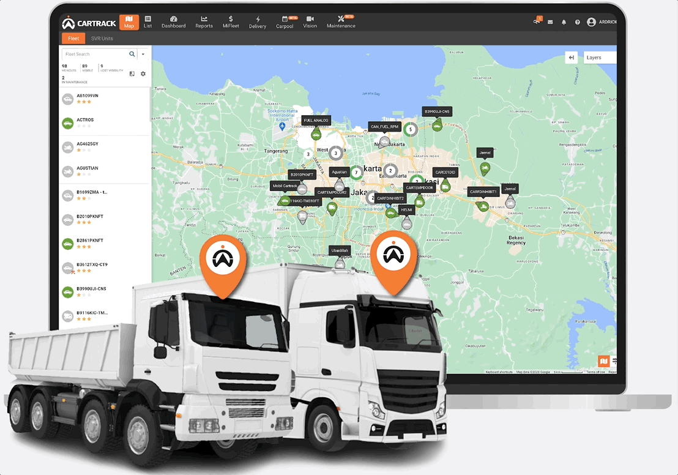Click the AG4625GY motorcycle status icon
The width and height of the screenshot is (678, 475).
coord(68,148)
